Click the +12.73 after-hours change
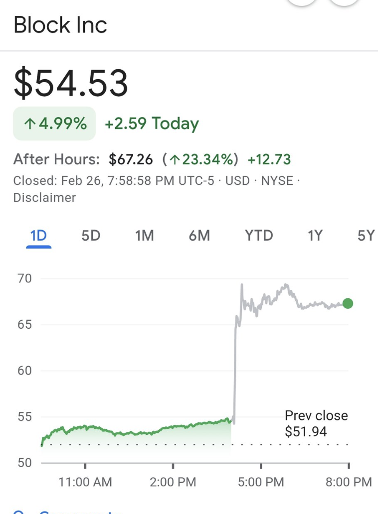The image size is (378, 514). tap(269, 159)
